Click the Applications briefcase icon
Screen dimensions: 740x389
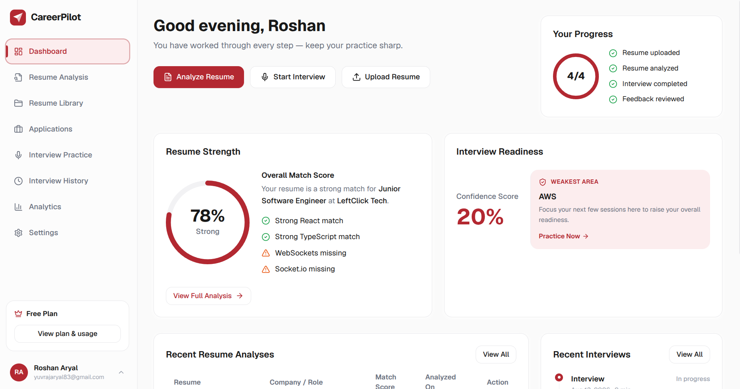18,129
